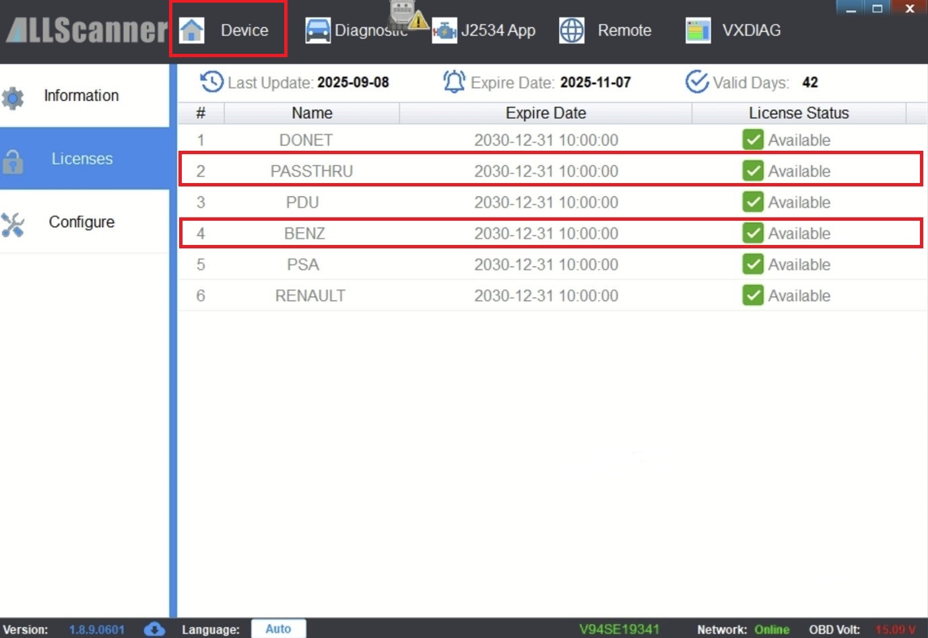
Task: Click the cloud download update icon
Action: coord(154,629)
